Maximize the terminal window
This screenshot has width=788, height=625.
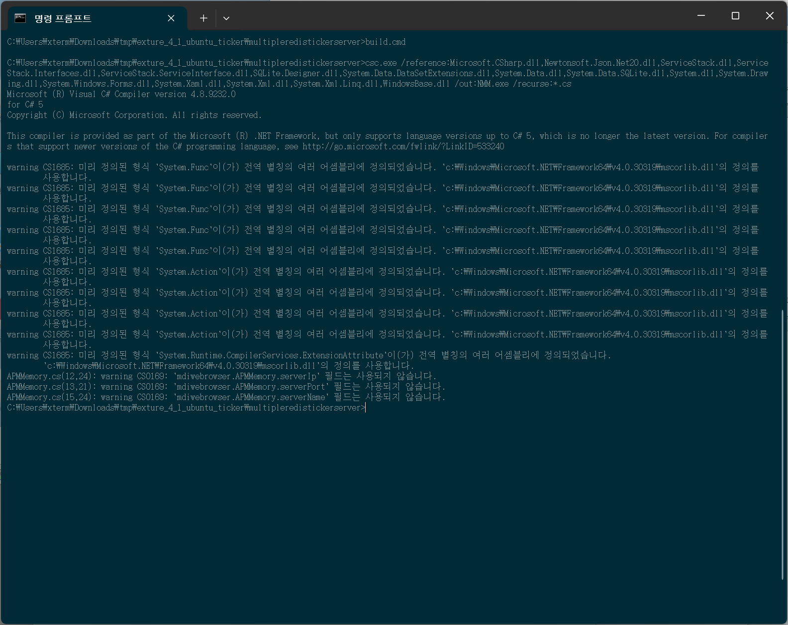click(735, 16)
